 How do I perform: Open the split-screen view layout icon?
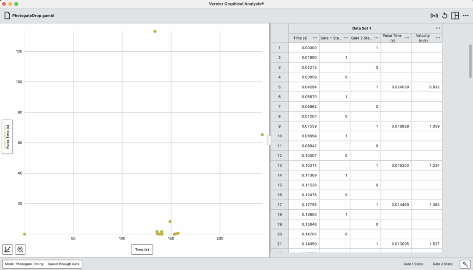(455, 15)
